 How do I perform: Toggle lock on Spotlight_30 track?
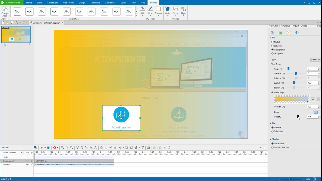tap(31, 161)
